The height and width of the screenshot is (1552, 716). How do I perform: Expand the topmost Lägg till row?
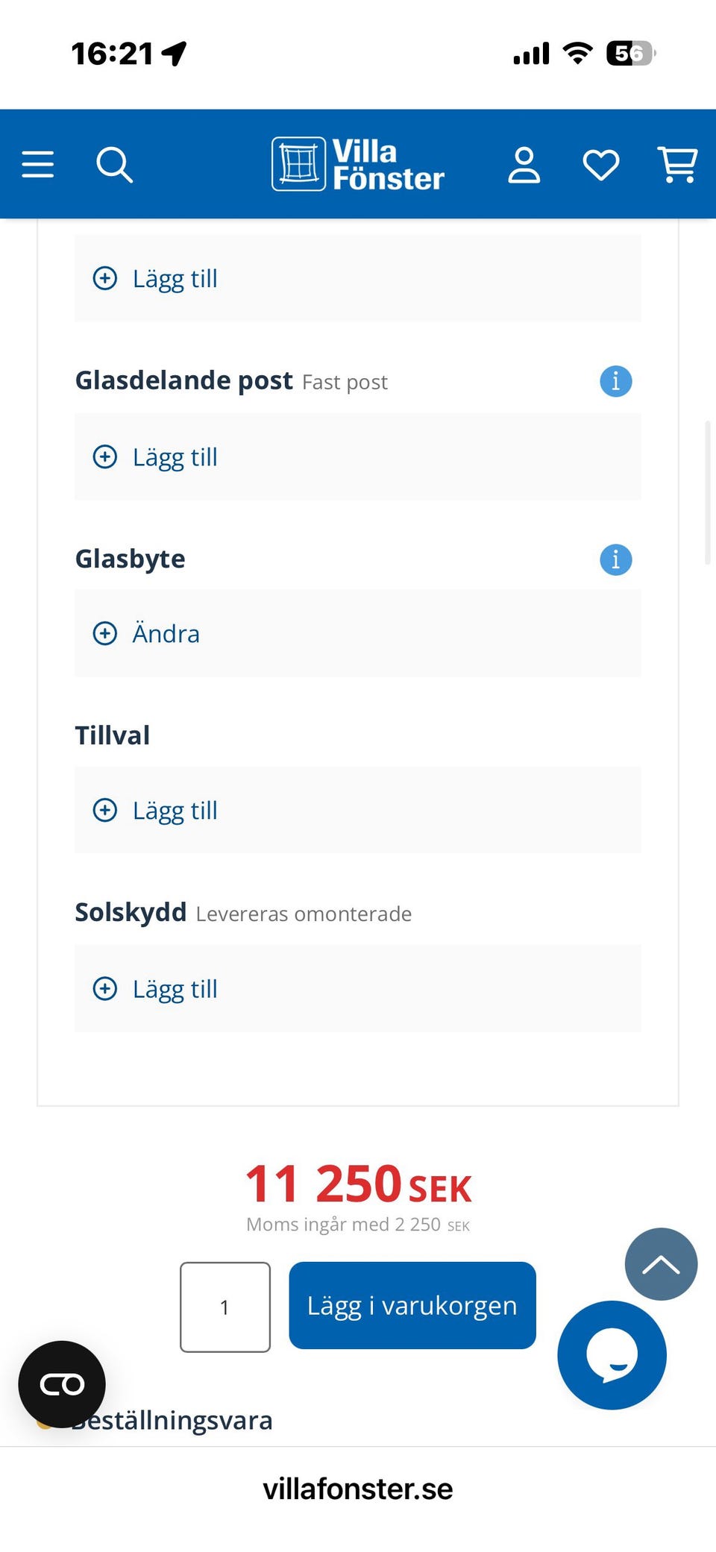[x=358, y=279]
